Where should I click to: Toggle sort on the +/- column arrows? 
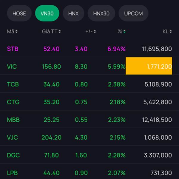[x=95, y=32]
